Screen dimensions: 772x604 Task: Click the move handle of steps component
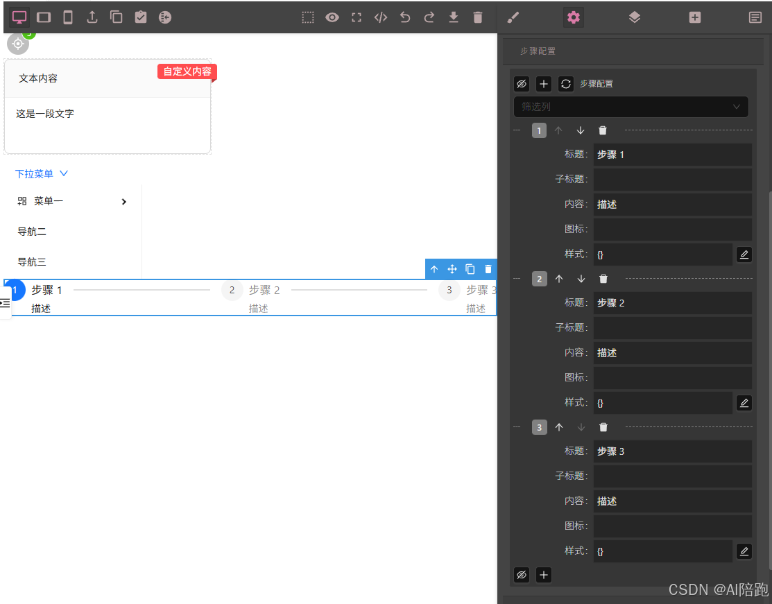click(x=452, y=269)
